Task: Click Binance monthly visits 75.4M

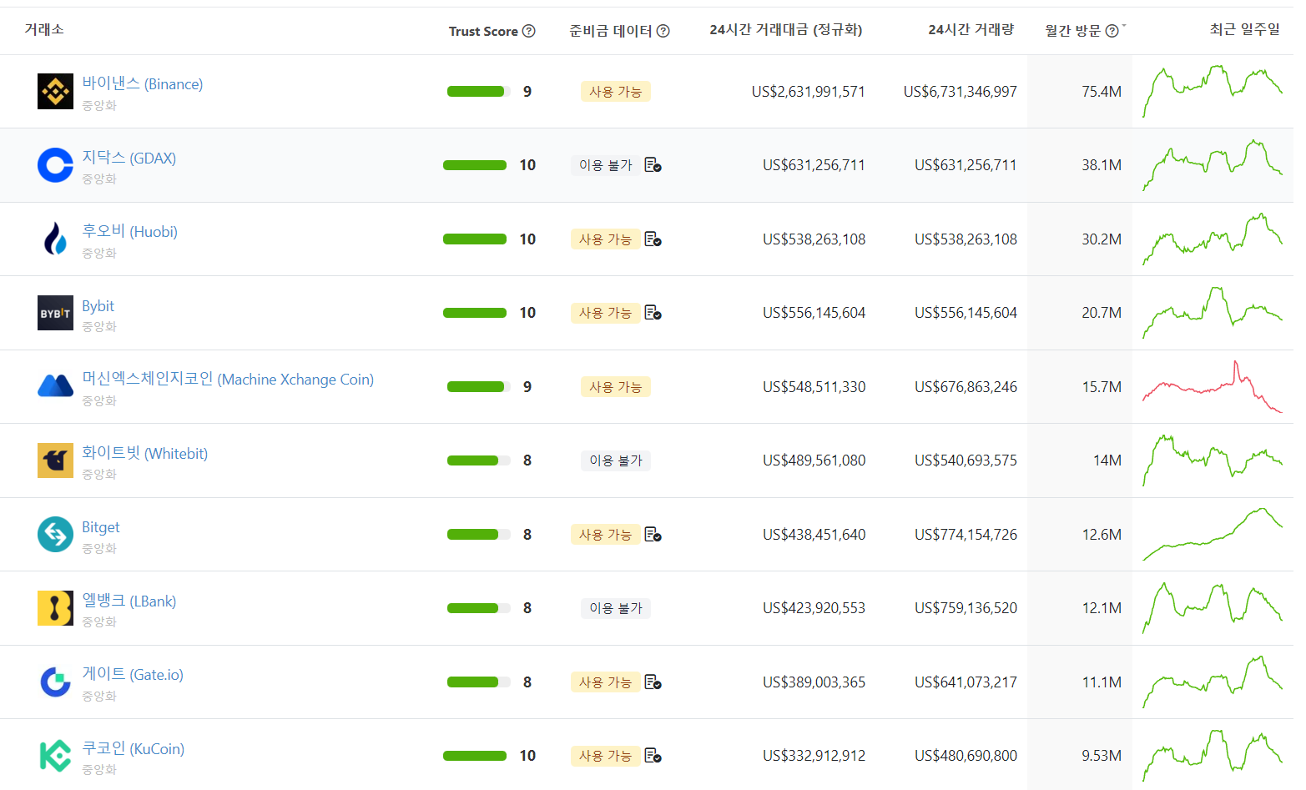Action: coord(1102,92)
